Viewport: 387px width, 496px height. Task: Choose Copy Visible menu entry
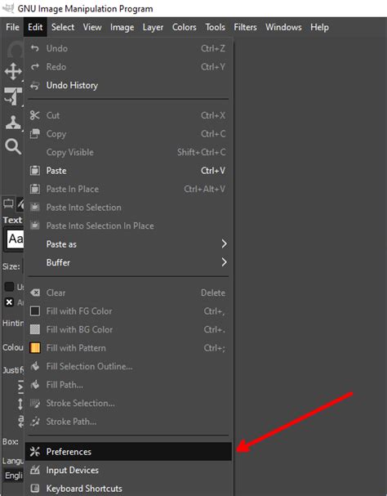[128, 152]
